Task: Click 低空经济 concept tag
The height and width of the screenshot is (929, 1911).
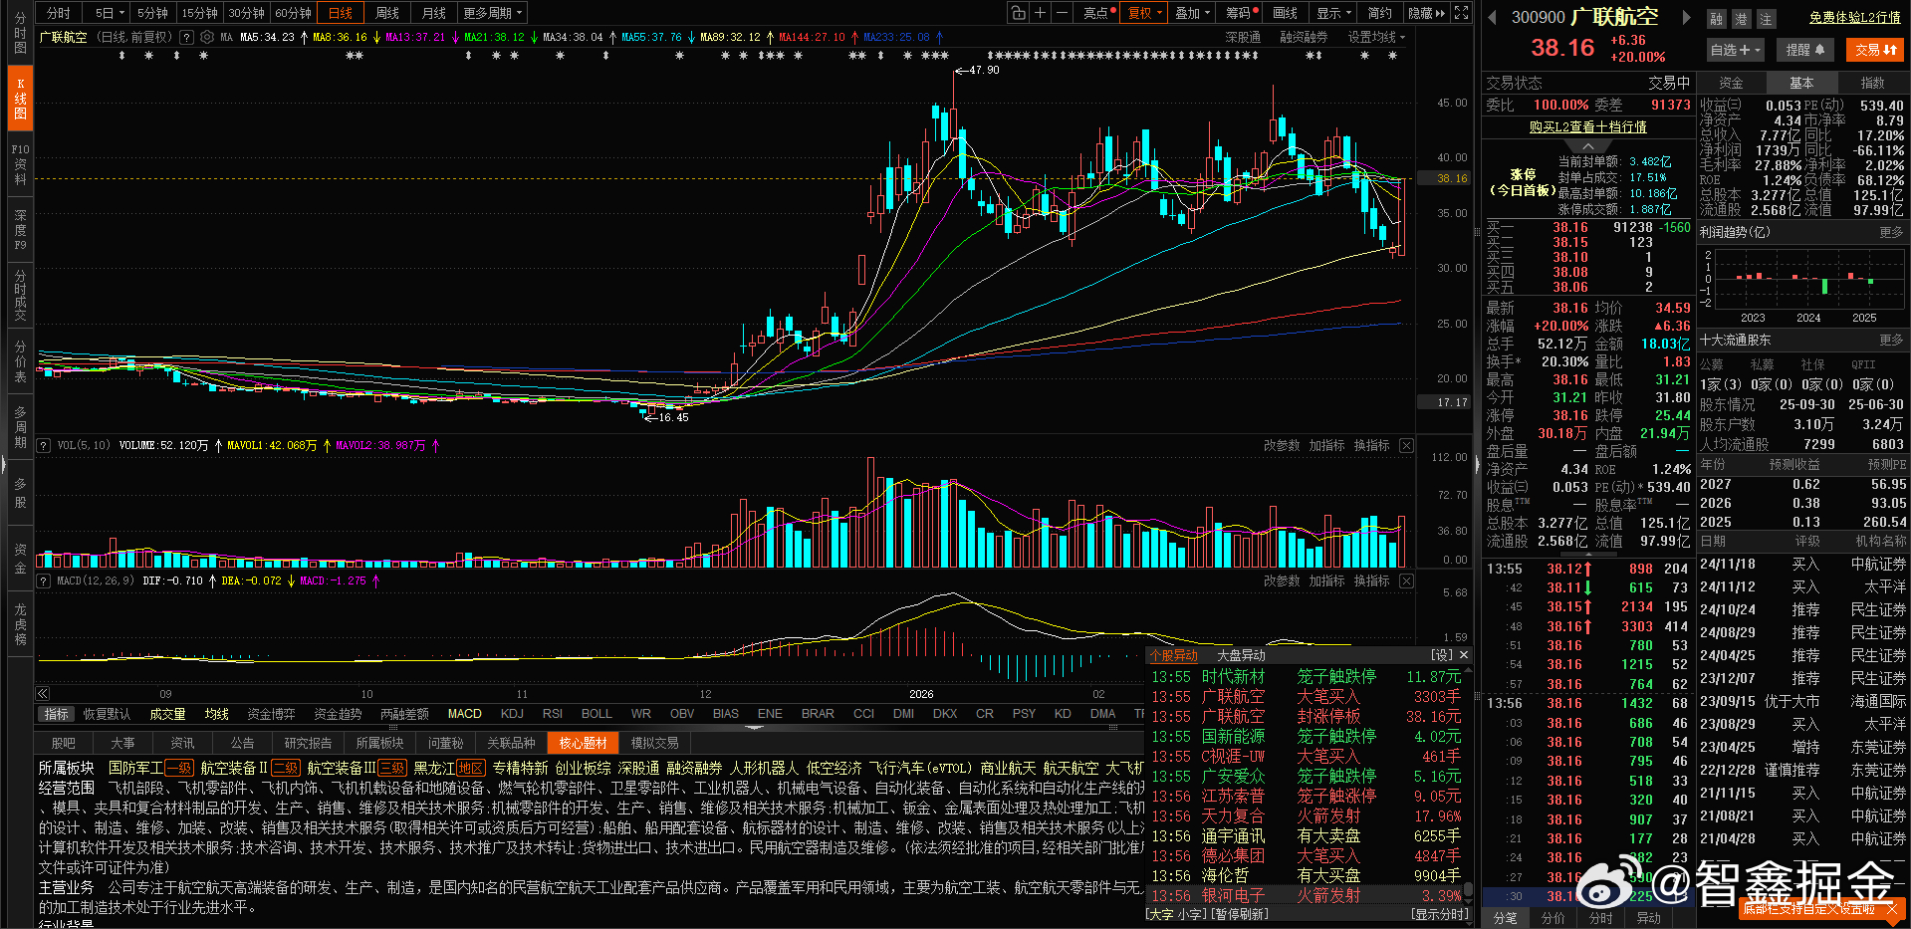Action: (x=834, y=768)
